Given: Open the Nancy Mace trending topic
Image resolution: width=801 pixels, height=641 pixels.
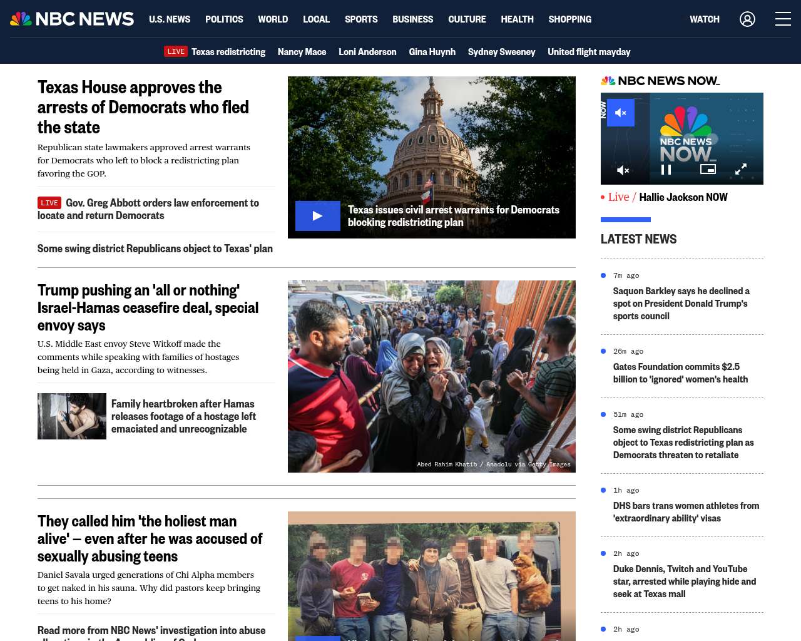Looking at the screenshot, I should pos(302,52).
